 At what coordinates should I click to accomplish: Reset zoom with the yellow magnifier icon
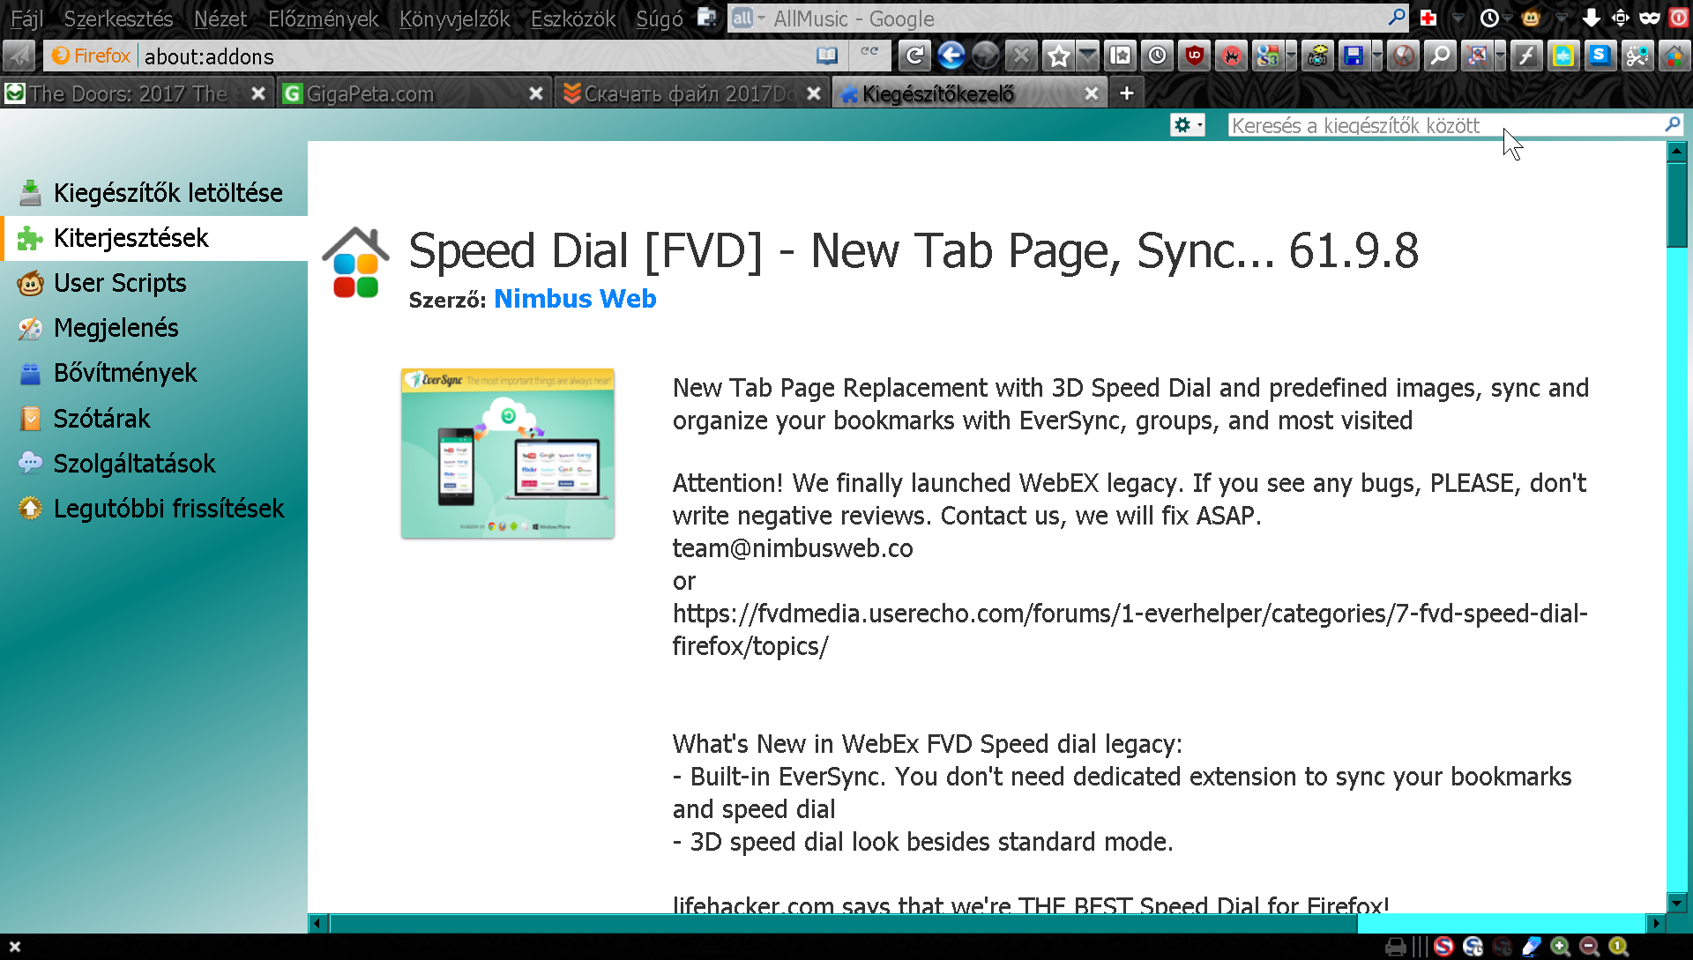[1618, 947]
